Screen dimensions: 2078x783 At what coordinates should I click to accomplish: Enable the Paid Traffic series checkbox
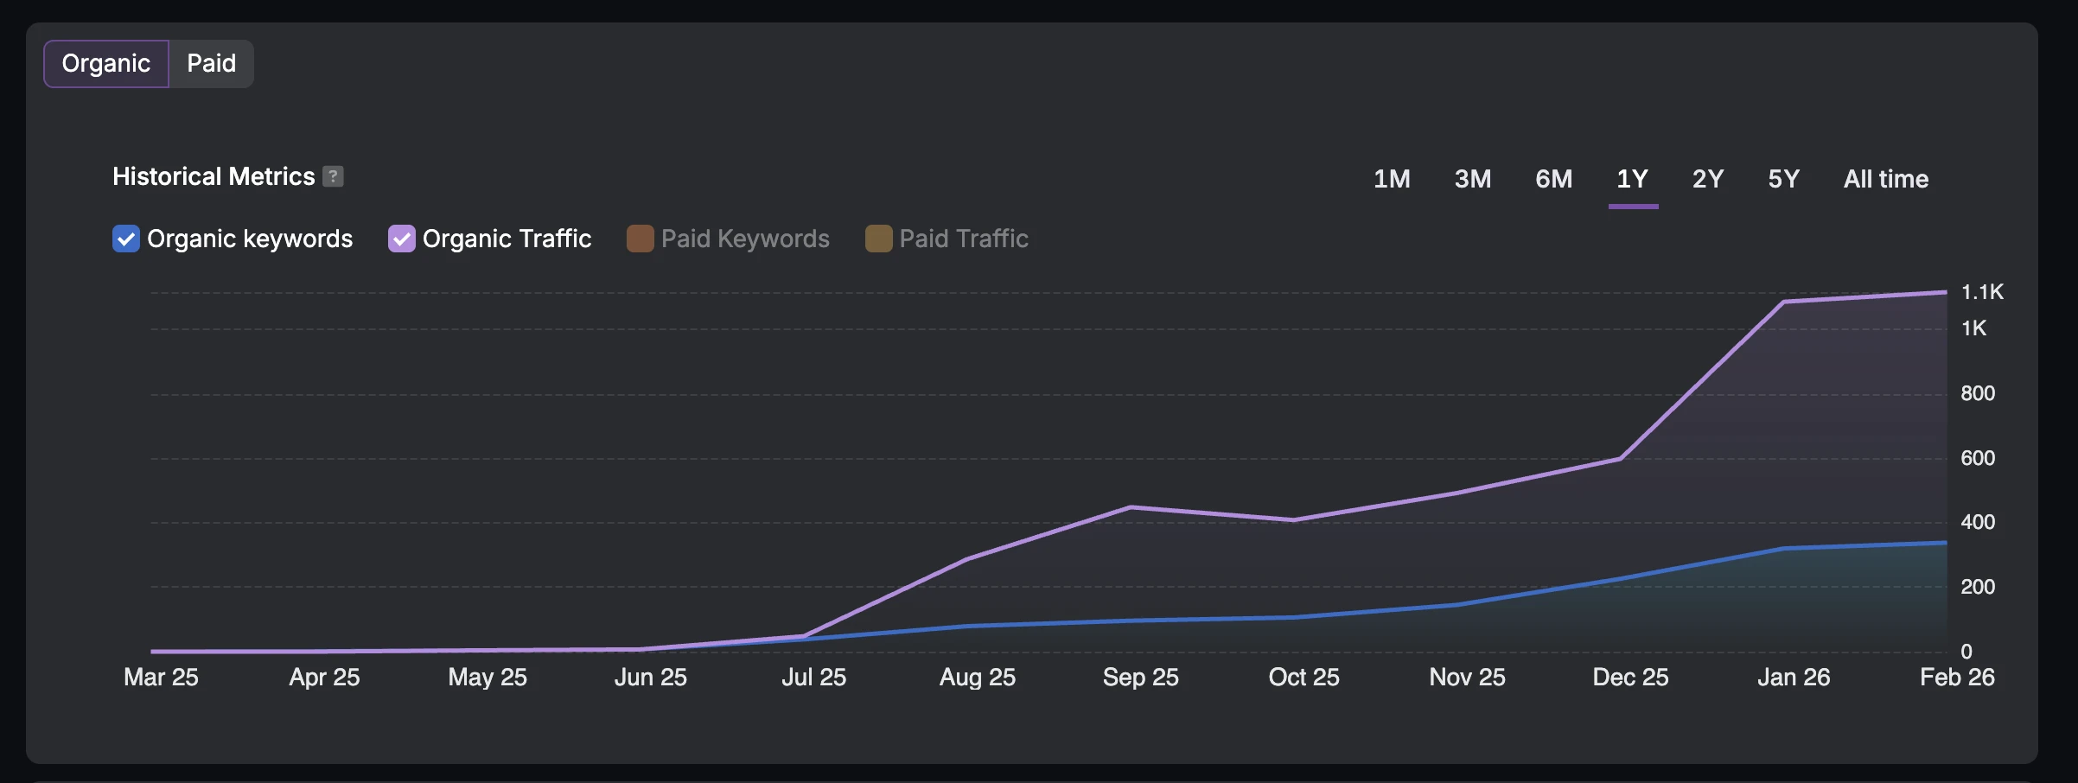[x=878, y=239]
